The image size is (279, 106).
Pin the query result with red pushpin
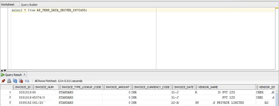(3, 81)
